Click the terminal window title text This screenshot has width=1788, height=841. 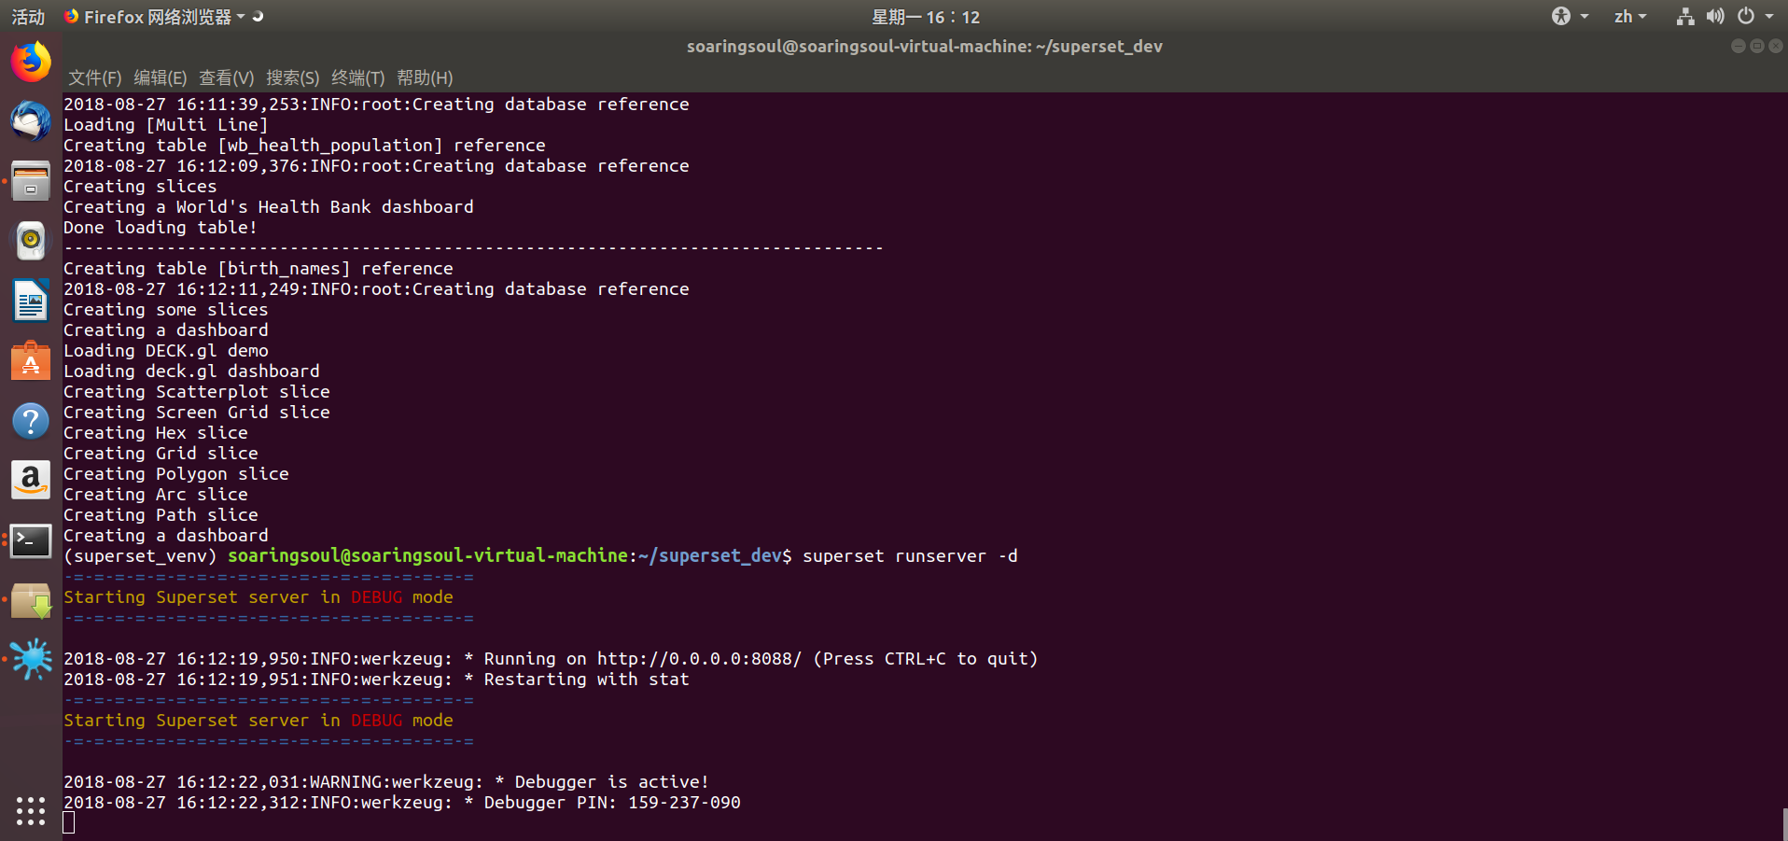click(x=925, y=46)
